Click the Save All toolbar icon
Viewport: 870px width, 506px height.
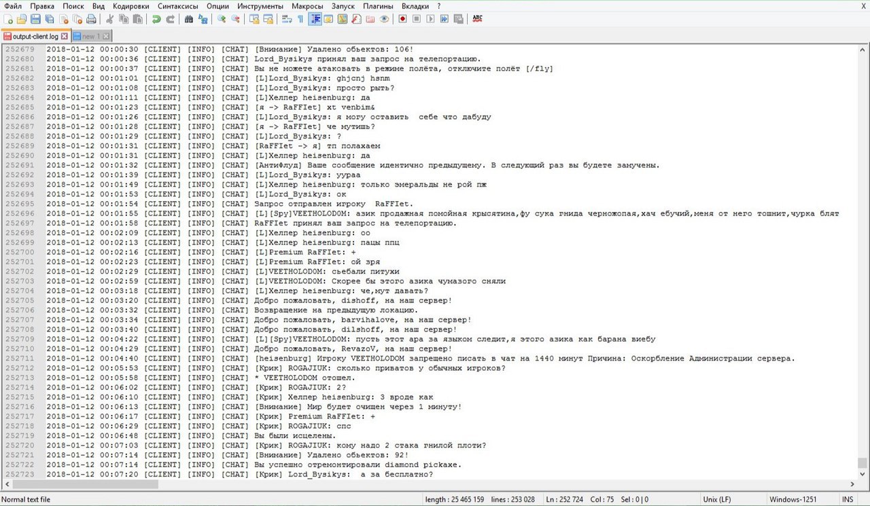pos(49,19)
